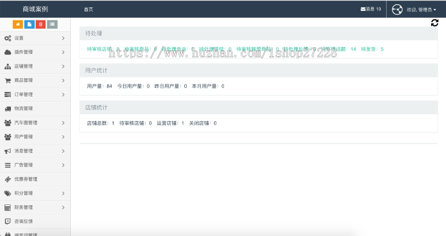This screenshot has height=236, width=446.
Task: Expand the 汽车圈管理 menu chevron
Action: click(x=63, y=123)
